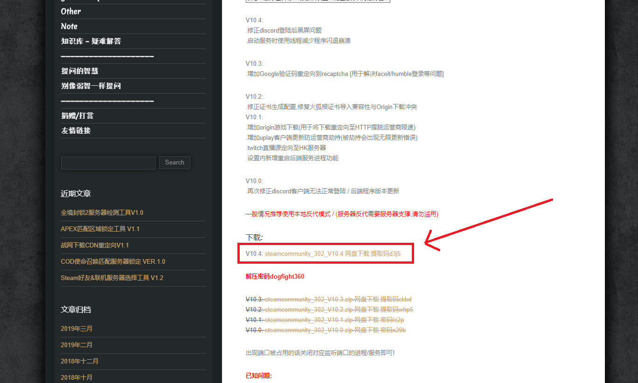
Task: Click the line about Google验证码重定向到recaptcha
Action: coord(345,74)
